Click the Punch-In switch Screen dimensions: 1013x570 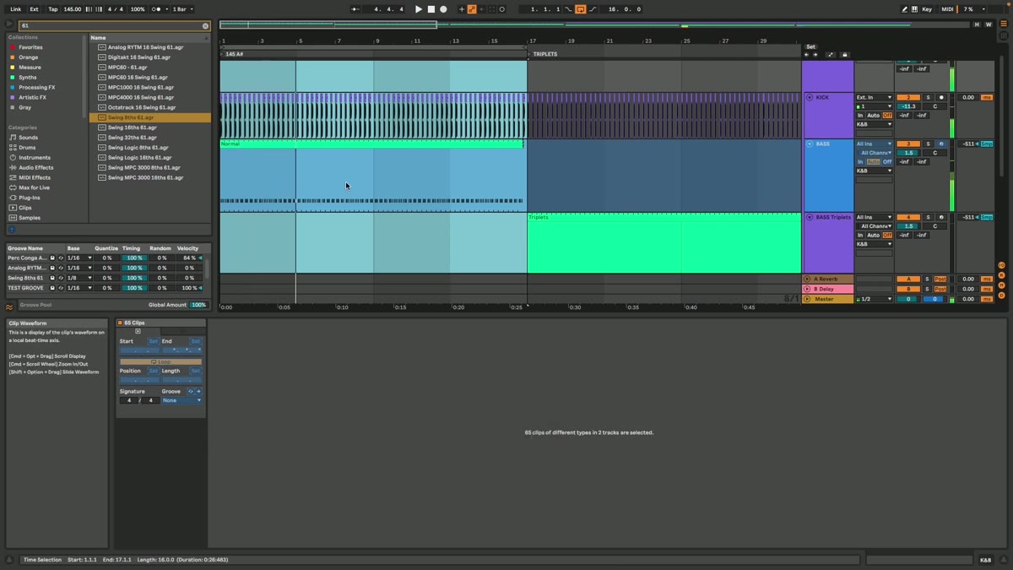tap(569, 9)
